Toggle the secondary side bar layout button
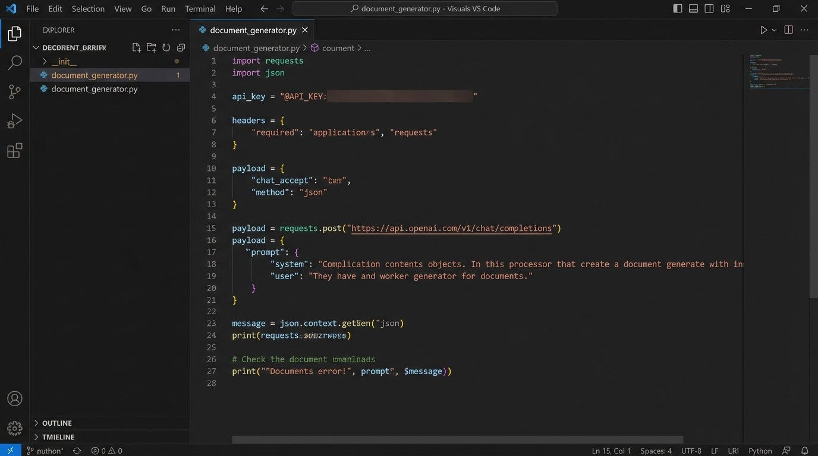The height and width of the screenshot is (456, 818). point(709,9)
